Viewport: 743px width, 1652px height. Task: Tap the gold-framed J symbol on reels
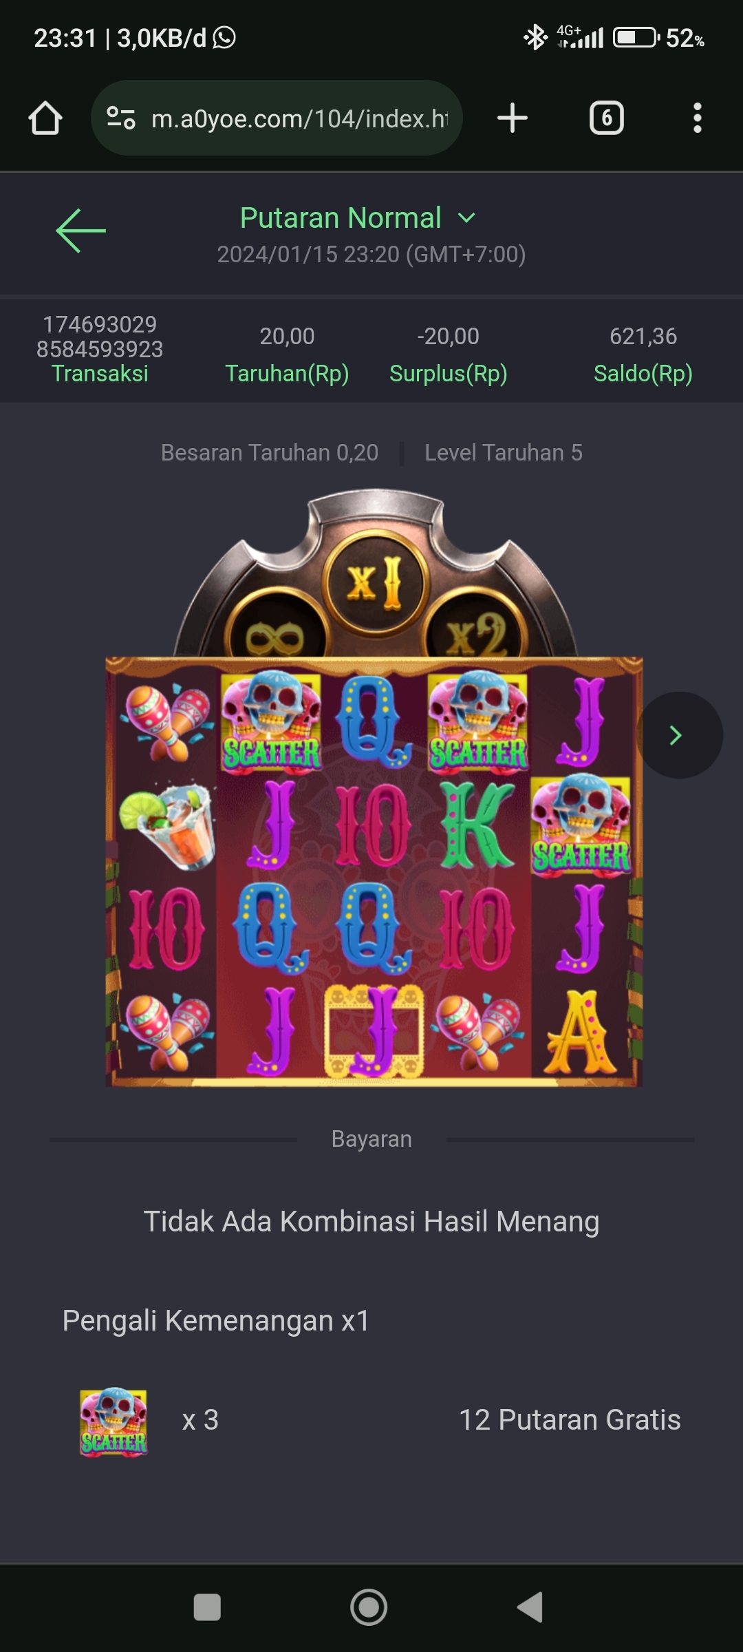(x=374, y=1031)
